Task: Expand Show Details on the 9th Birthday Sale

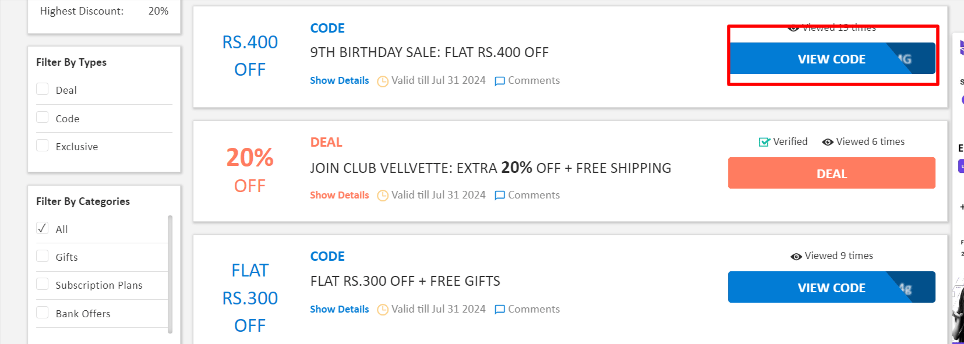Action: coord(339,80)
